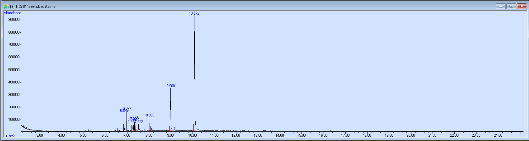Click the TIC window icon in title bar
Screen dimensions: 529x141
[x=6, y=6]
